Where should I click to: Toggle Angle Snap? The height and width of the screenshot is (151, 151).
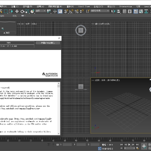tap(71, 11)
